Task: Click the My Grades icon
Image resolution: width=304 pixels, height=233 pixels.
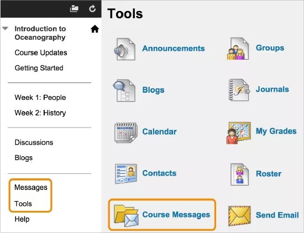Action: (238, 133)
